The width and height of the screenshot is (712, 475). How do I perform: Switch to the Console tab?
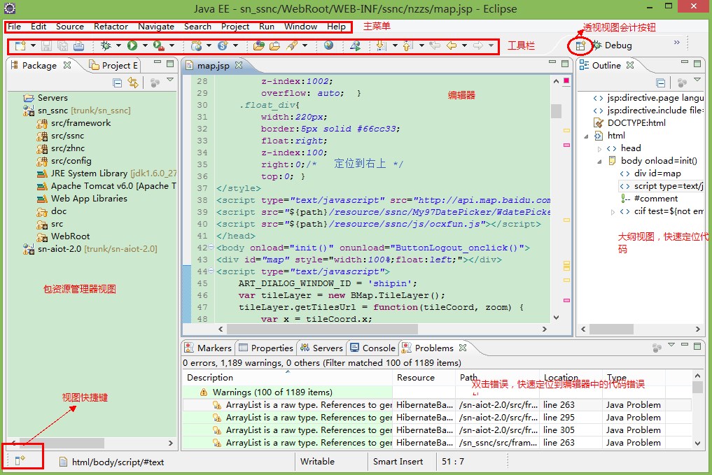click(x=372, y=348)
